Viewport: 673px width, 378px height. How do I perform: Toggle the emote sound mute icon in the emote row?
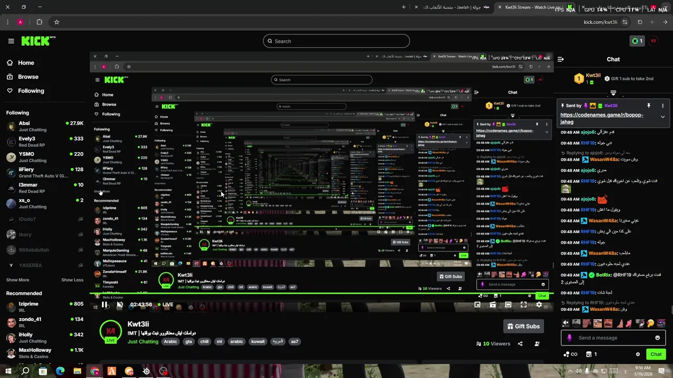click(566, 323)
